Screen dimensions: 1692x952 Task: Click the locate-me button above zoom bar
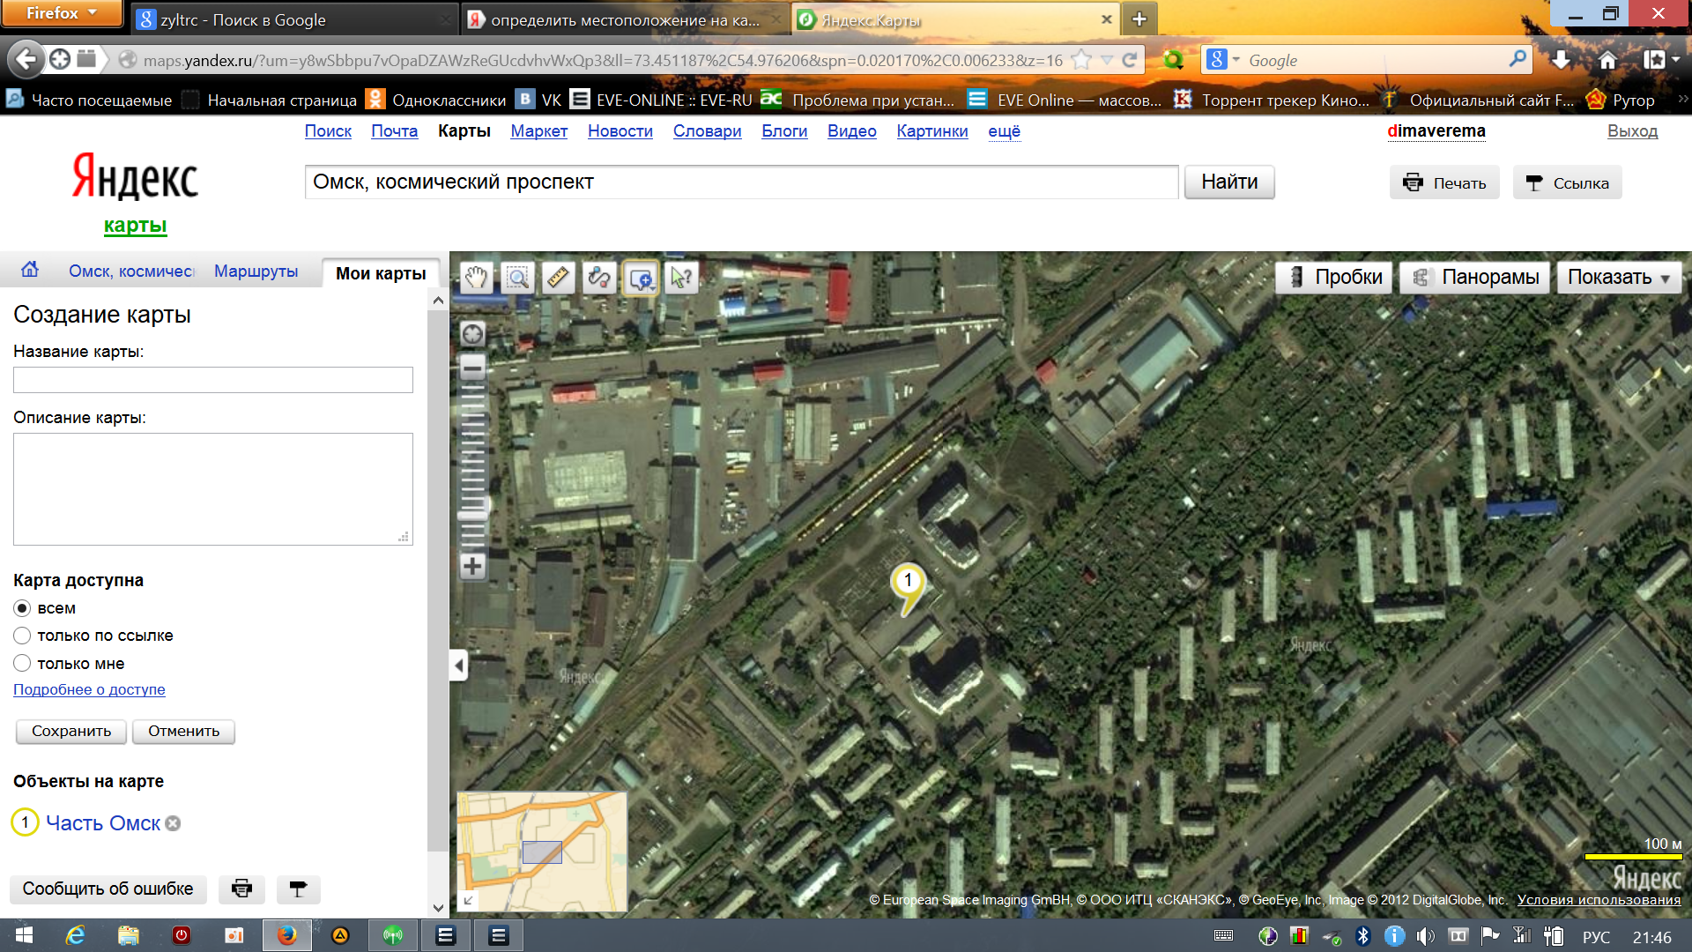pyautogui.click(x=473, y=333)
